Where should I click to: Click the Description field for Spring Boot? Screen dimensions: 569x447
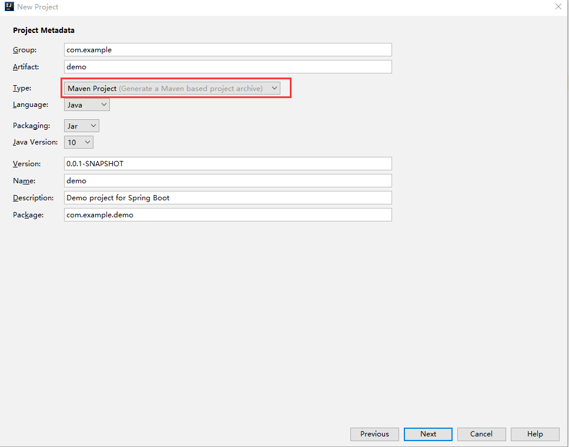click(228, 197)
